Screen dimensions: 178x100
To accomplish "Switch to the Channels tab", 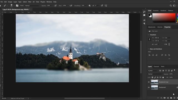I will point(156,67).
